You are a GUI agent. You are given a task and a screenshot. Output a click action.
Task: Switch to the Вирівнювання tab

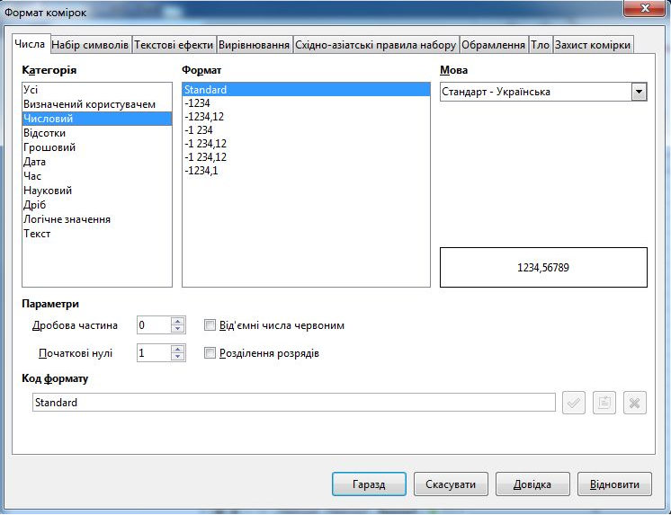click(x=255, y=45)
